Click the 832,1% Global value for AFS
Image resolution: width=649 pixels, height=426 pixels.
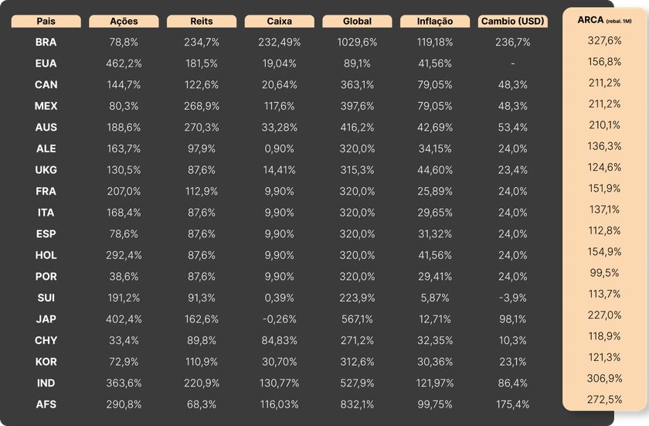tap(357, 404)
